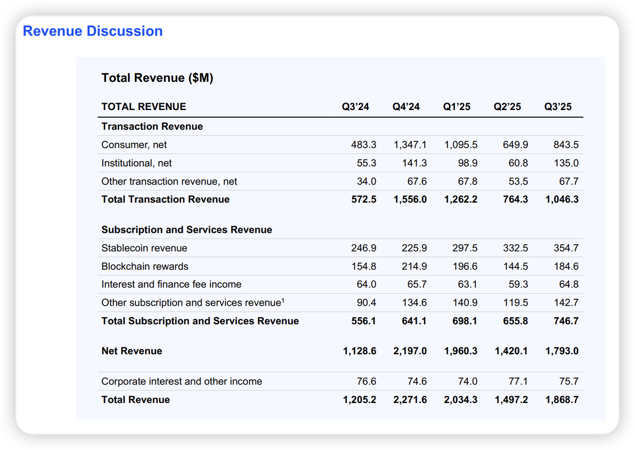This screenshot has height=450, width=635.
Task: Click the Total Revenue ($M) table title
Action: [157, 78]
